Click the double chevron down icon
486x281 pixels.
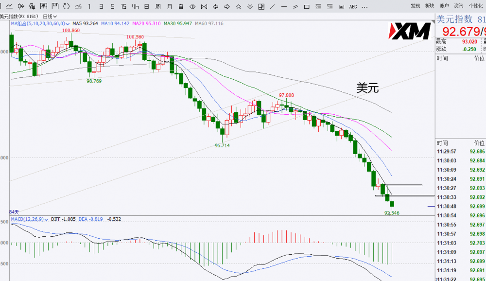(250, 6)
